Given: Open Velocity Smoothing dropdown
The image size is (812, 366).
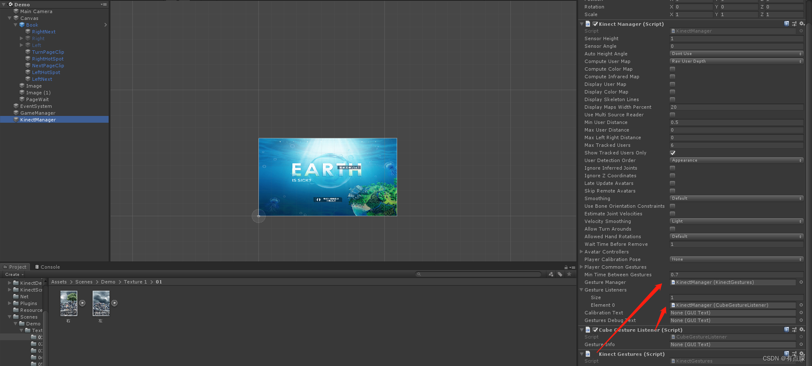Looking at the screenshot, I should coord(736,221).
